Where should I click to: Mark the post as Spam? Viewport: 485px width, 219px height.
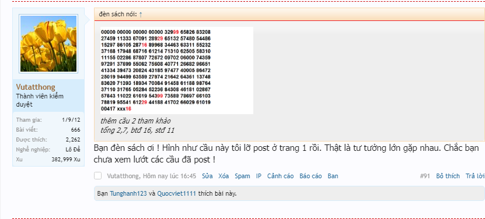[x=243, y=176]
